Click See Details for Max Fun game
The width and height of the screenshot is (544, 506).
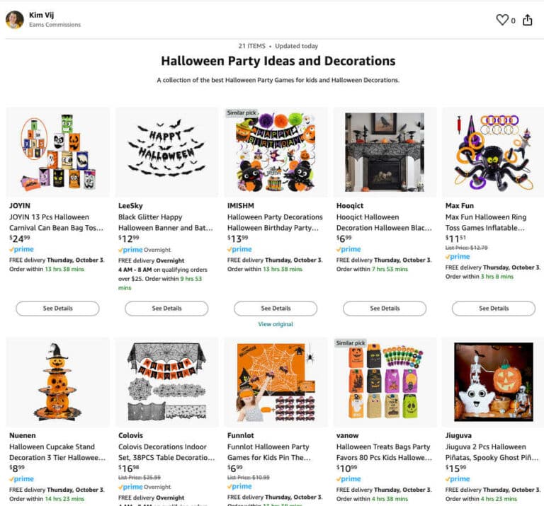[x=494, y=309]
